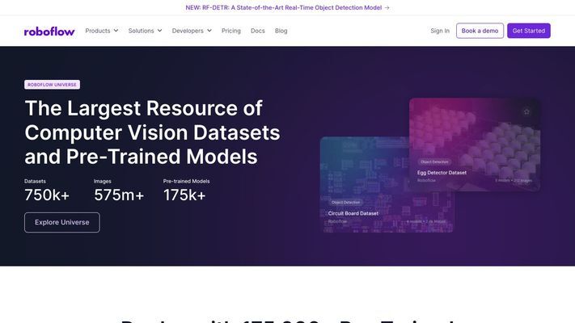Expand the Developers menu chevron
Screen dimensions: 575x323
pos(209,31)
